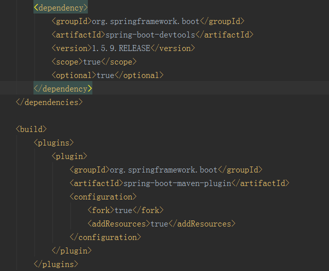The height and width of the screenshot is (271, 329).
Task: Click the groupId line of the devtools dependency
Action: coord(148,21)
